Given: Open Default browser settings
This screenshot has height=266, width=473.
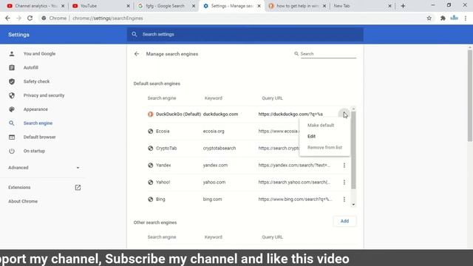Looking at the screenshot, I should tap(39, 137).
